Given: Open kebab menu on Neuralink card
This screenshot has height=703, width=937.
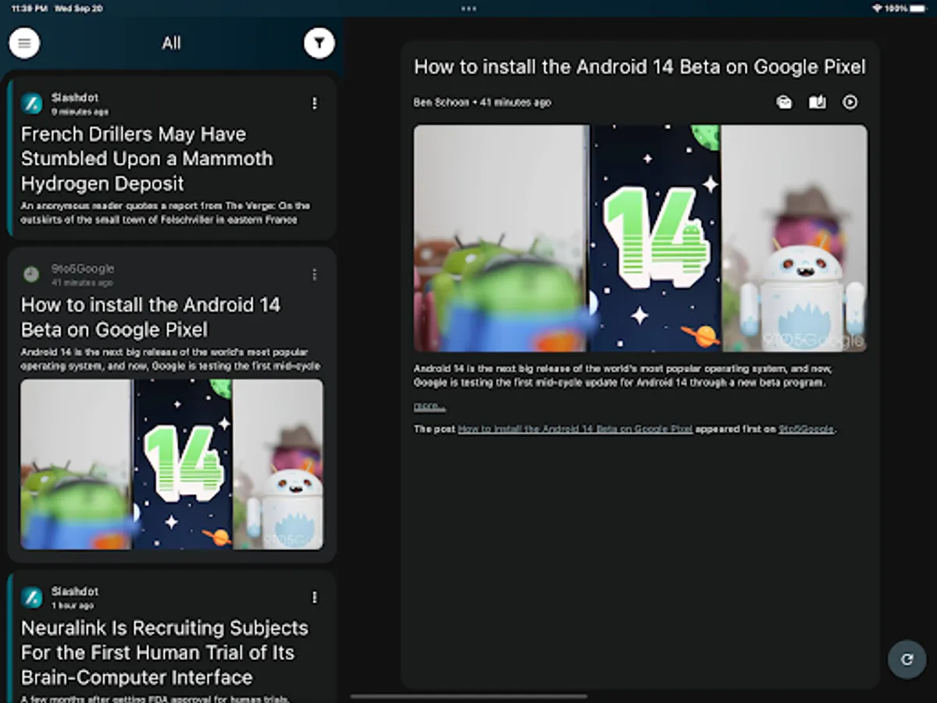Looking at the screenshot, I should tap(315, 598).
